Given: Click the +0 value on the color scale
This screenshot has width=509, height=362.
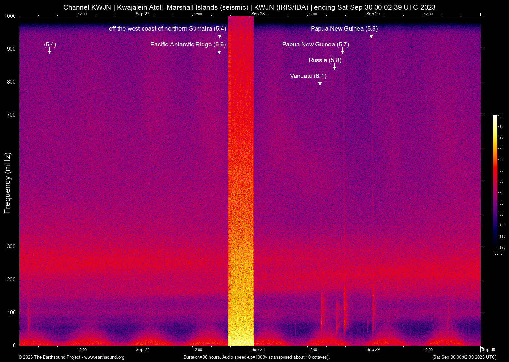Looking at the screenshot, I should [x=499, y=116].
